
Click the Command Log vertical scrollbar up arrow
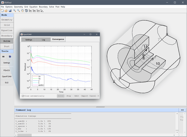177,114
